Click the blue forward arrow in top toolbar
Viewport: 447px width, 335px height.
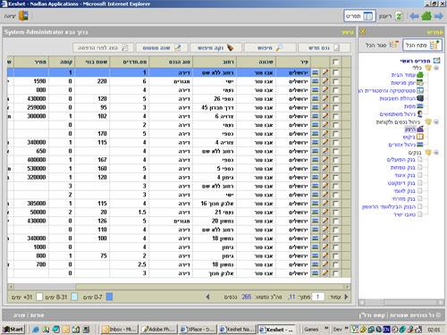(x=438, y=16)
